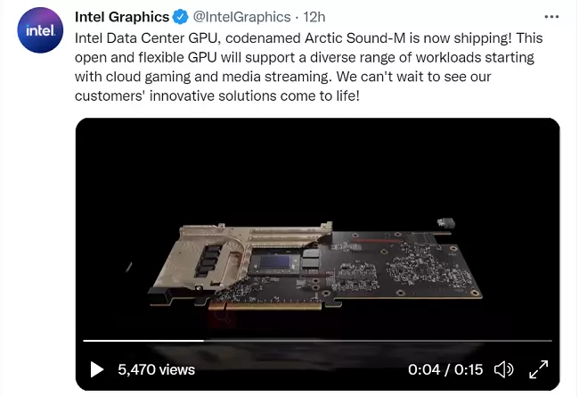Image resolution: width=579 pixels, height=397 pixels.
Task: Click the "customers' innovative solutions" text line
Action: pos(217,95)
